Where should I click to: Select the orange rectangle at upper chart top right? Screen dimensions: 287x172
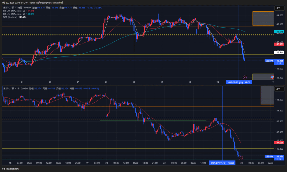263,18
